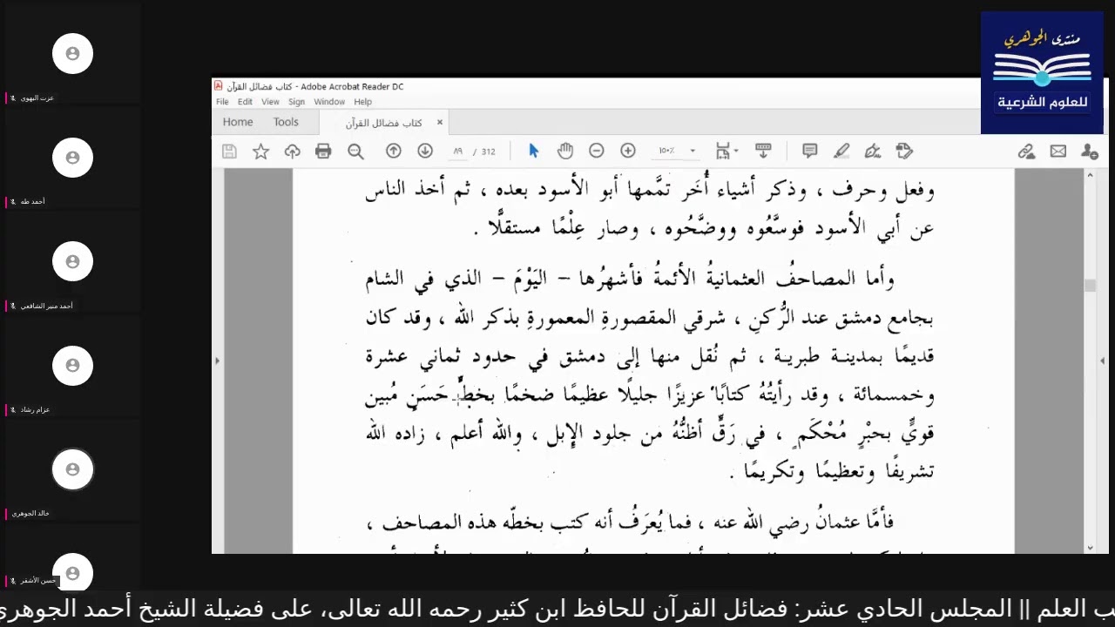Add a comment with the sticky note icon
The image size is (1115, 627).
[x=810, y=151]
